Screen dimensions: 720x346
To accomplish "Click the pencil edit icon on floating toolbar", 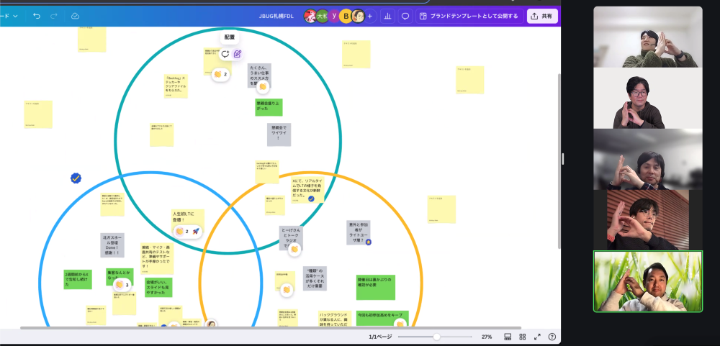I will (x=238, y=54).
